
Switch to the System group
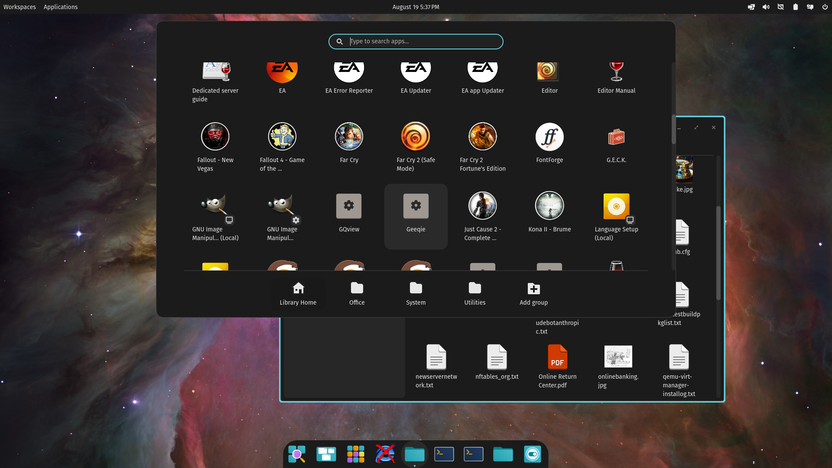[416, 294]
